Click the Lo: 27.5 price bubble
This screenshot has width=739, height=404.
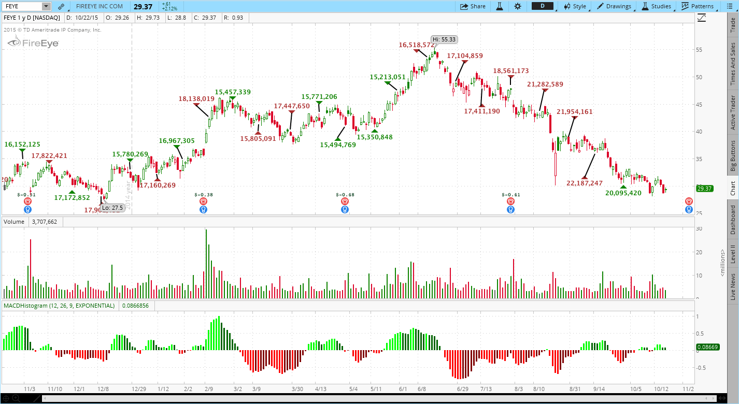(x=112, y=208)
